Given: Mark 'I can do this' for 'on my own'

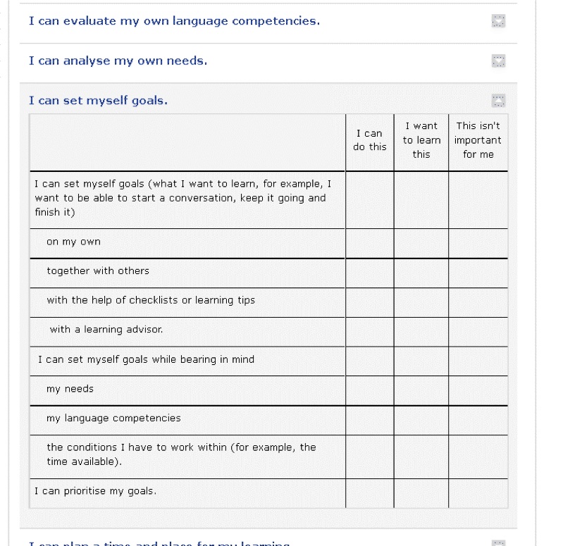Looking at the screenshot, I should pyautogui.click(x=369, y=243).
